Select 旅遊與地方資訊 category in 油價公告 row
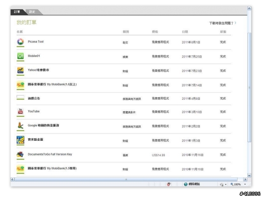Screen dimensions: 263x197 click(x=131, y=99)
